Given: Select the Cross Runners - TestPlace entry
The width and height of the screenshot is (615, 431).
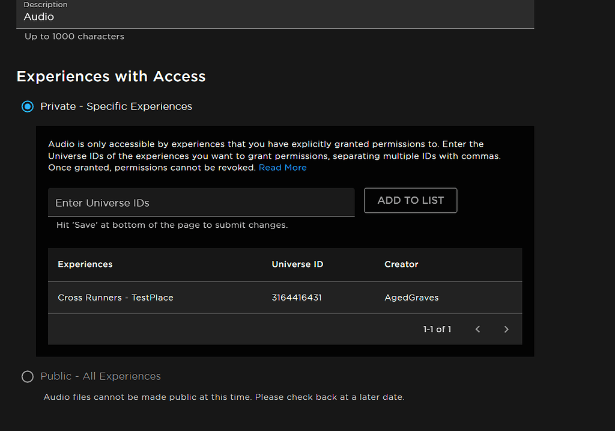Looking at the screenshot, I should click(x=115, y=298).
